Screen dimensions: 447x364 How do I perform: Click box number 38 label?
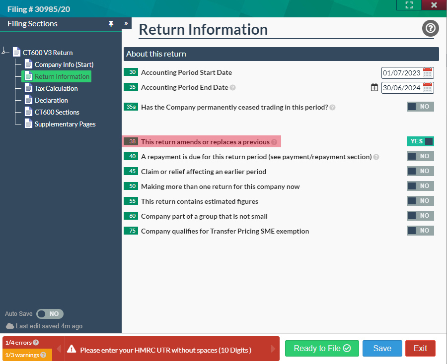pos(131,141)
